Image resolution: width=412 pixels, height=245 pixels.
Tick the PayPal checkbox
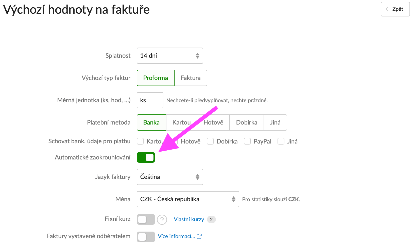coord(247,141)
